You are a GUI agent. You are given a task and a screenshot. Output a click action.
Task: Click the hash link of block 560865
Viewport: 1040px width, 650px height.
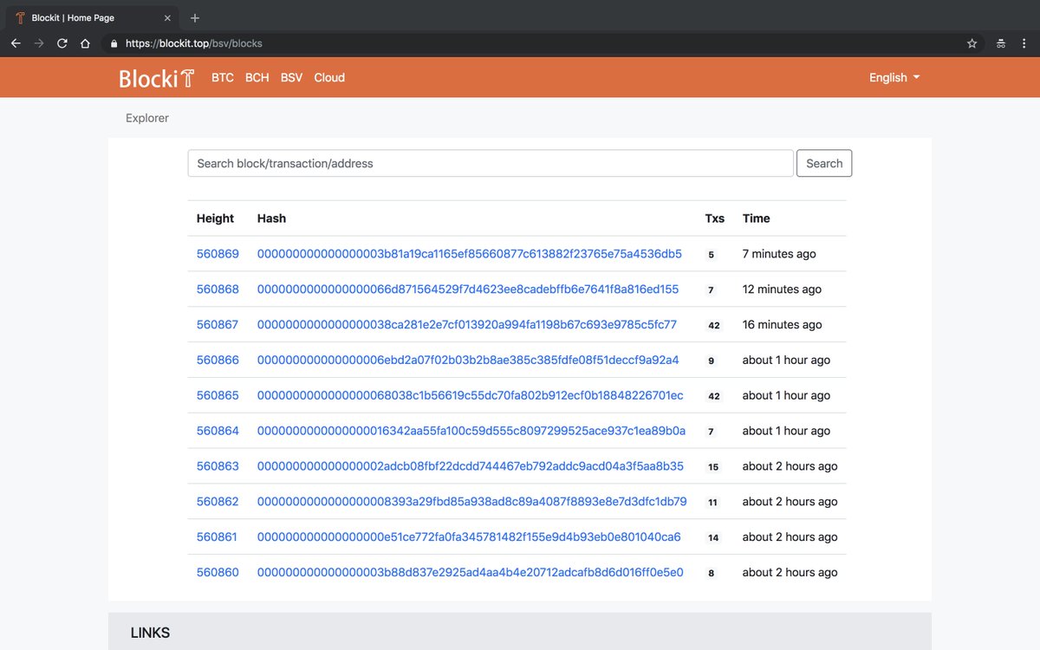click(469, 395)
